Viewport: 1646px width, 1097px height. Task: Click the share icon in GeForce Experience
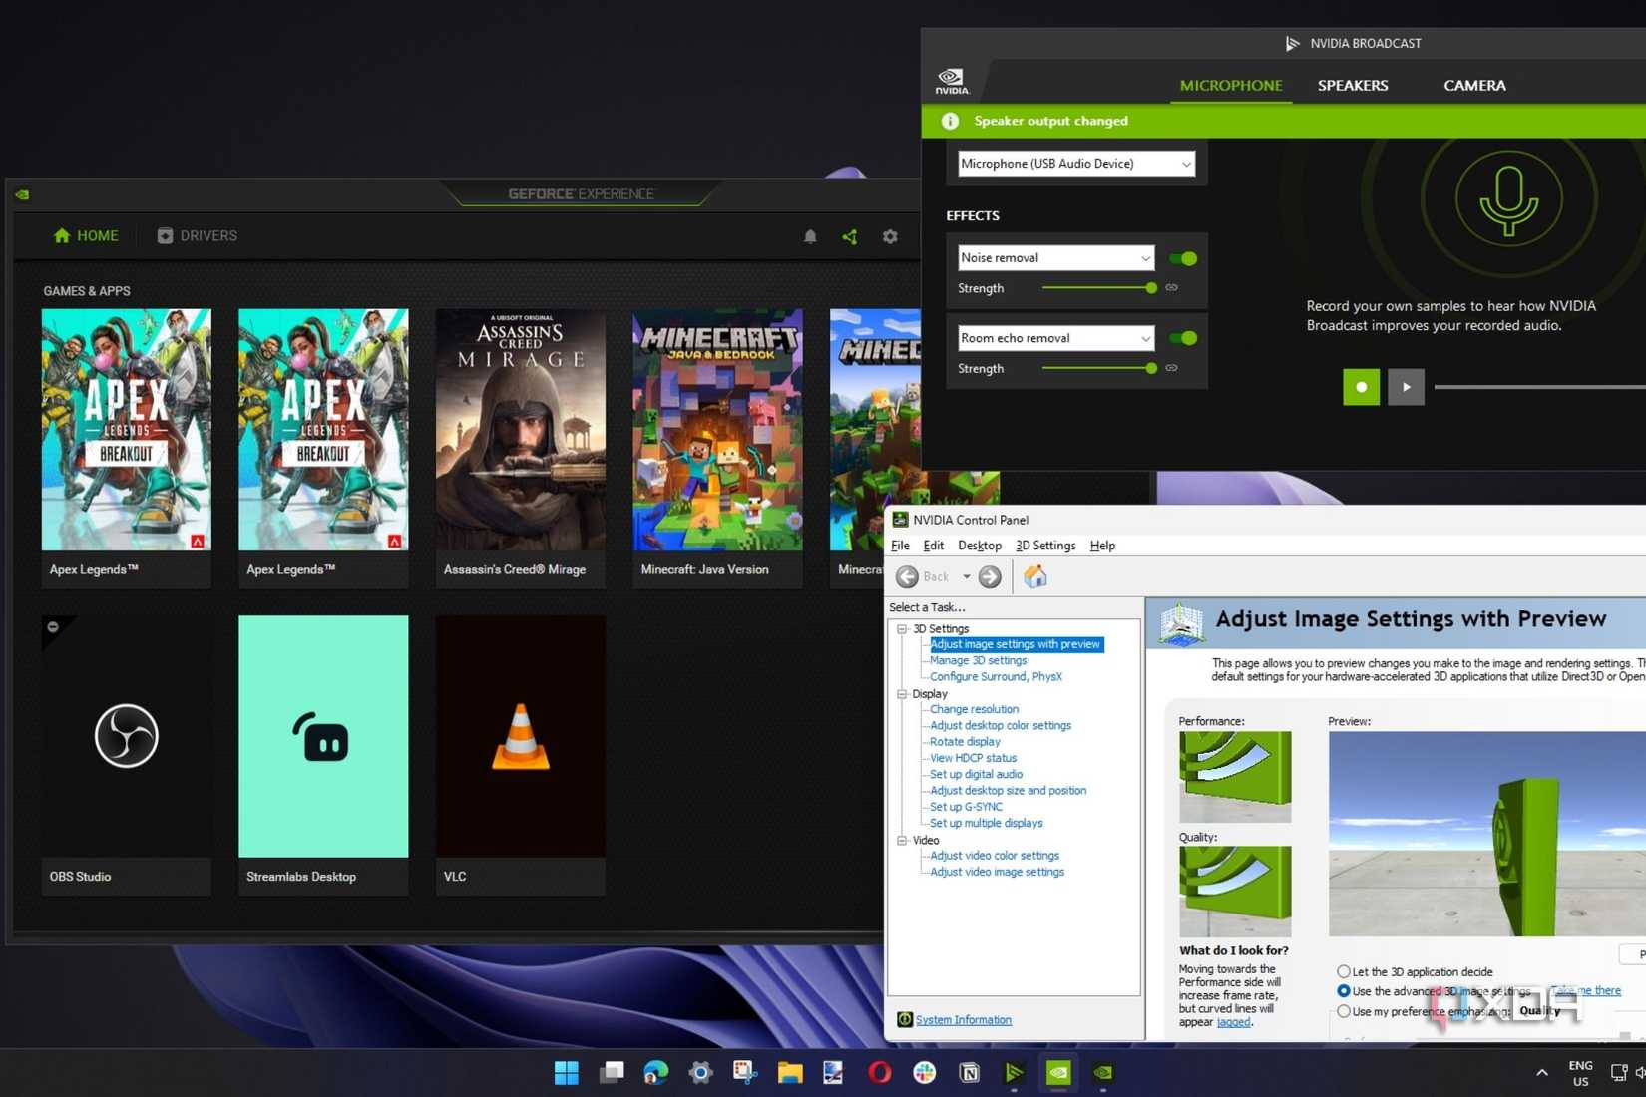(850, 236)
